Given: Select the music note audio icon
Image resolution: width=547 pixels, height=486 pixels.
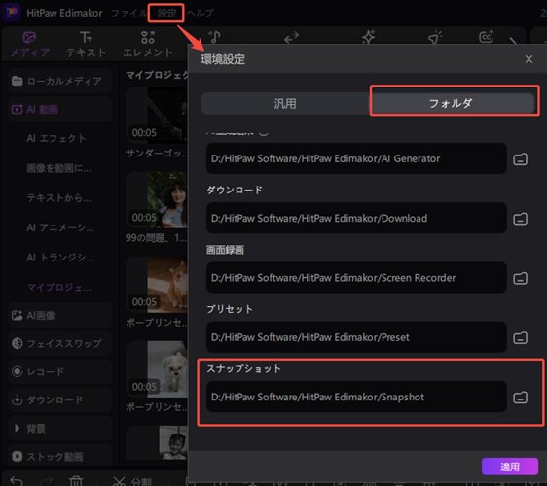Looking at the screenshot, I should pyautogui.click(x=214, y=37).
